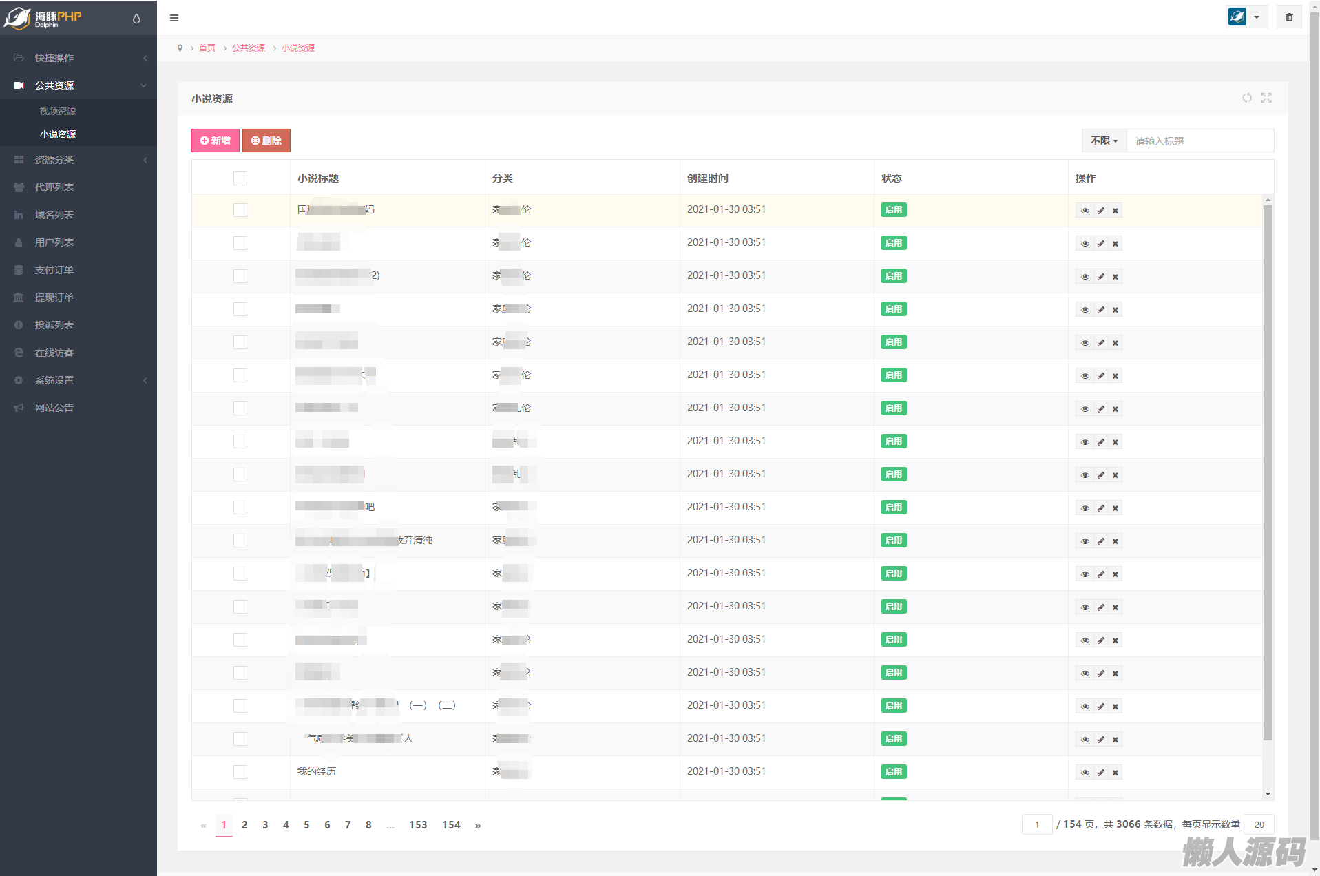Open the 不限 filter dropdown
Screen dimensions: 1320x876
coord(1104,140)
